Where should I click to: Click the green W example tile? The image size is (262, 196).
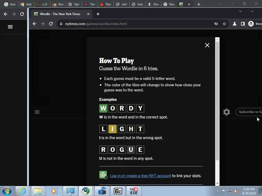coord(103,108)
